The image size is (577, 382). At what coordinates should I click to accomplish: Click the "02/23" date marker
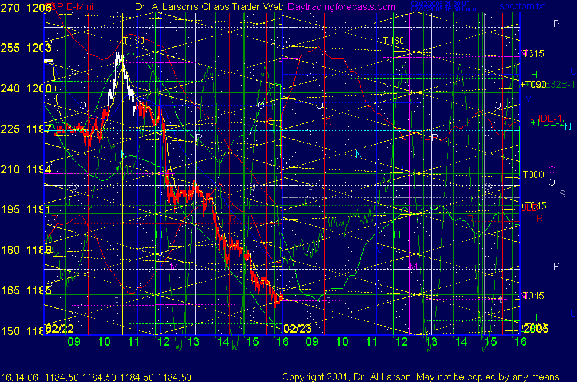click(x=297, y=329)
